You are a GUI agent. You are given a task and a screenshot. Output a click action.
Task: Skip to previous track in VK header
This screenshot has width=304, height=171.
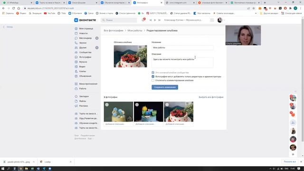click(151, 20)
